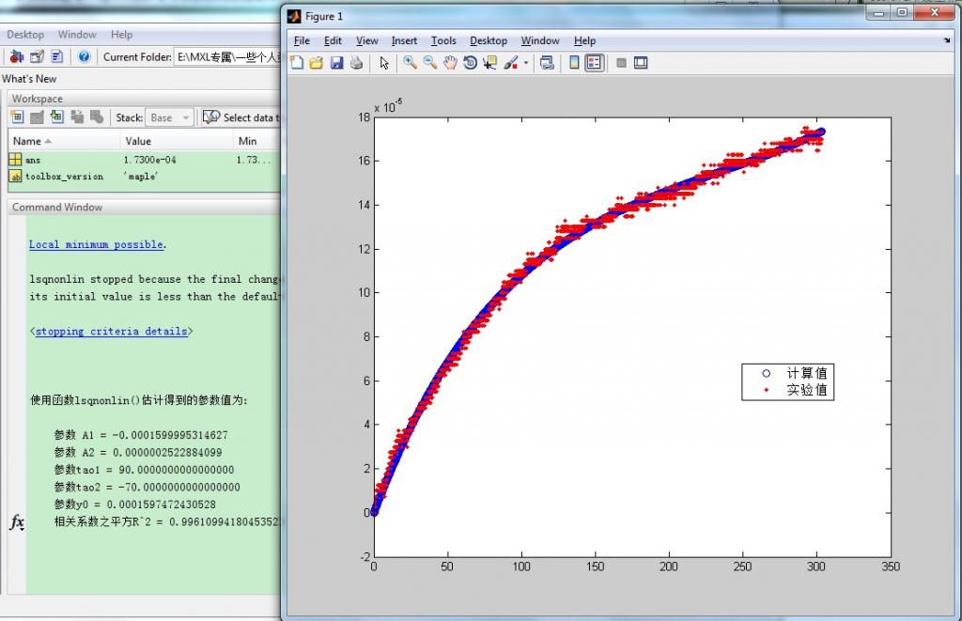Viewport: 962px width, 621px height.
Task: Open Desktop menu in MATLAB main window
Action: tap(25, 35)
